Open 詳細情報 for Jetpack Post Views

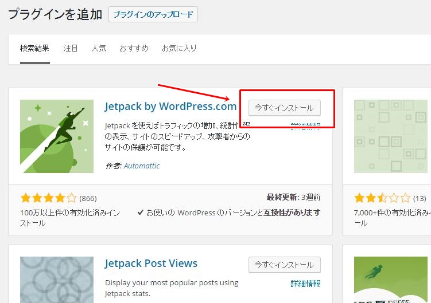tap(305, 284)
